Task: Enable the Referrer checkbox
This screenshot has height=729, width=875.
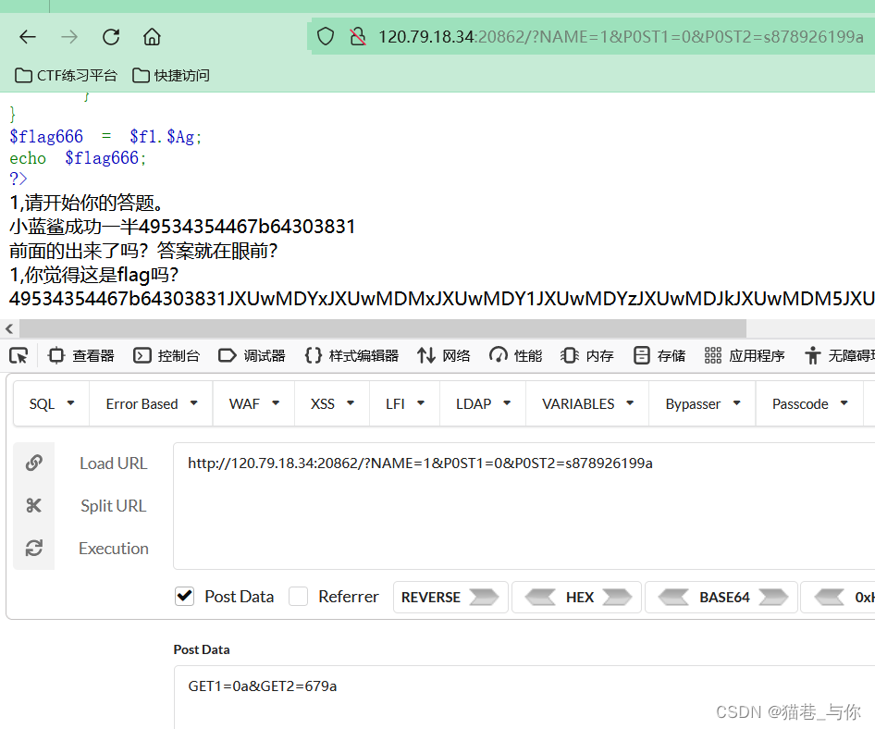Action: point(298,597)
